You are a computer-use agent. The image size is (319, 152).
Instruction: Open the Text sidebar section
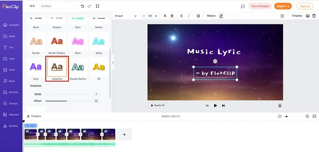(x=8, y=47)
